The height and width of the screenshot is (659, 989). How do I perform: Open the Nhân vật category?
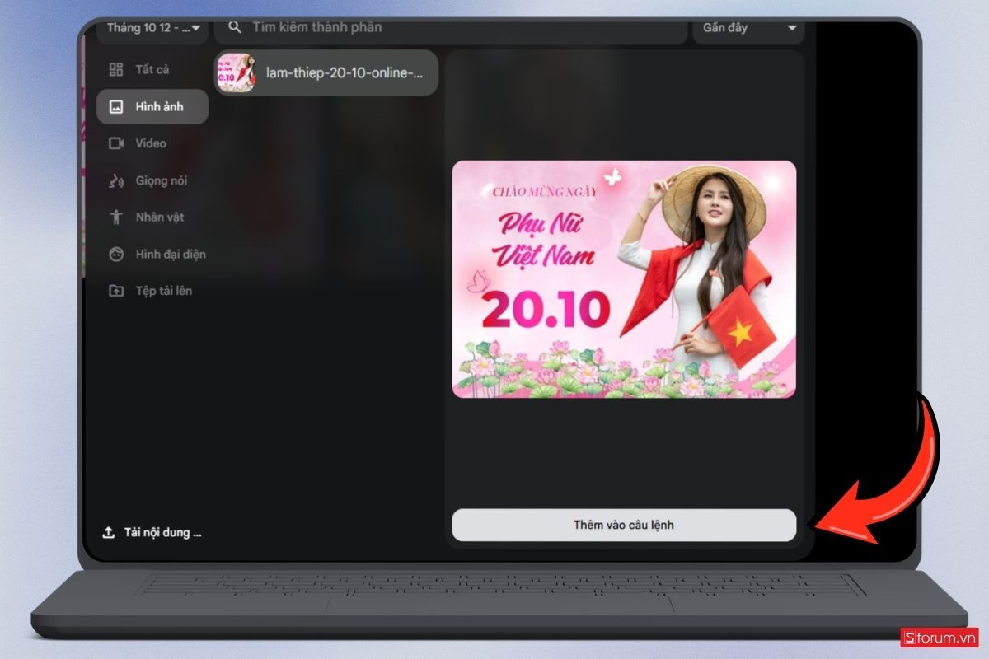pos(152,217)
